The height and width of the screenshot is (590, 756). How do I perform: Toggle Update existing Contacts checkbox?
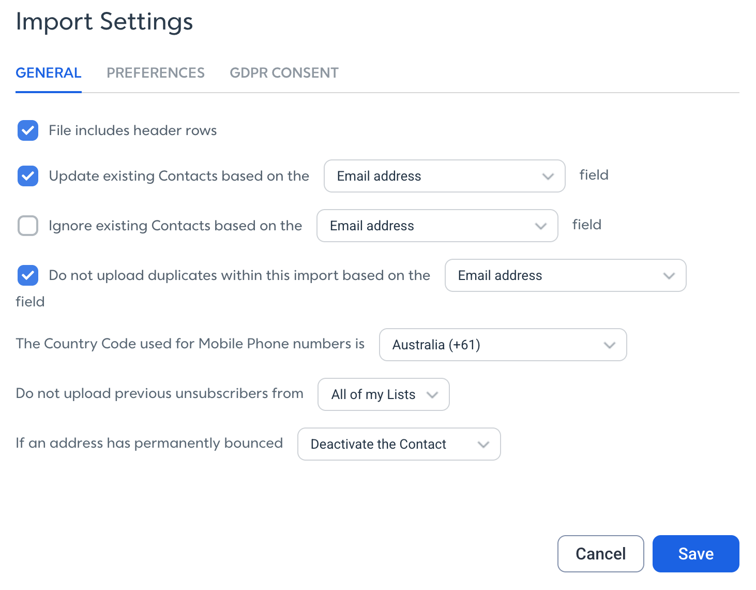(x=28, y=176)
